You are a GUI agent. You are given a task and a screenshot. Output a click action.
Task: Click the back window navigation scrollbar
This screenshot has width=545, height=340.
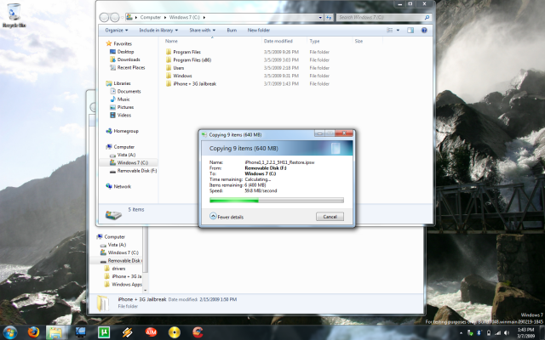pos(146,249)
